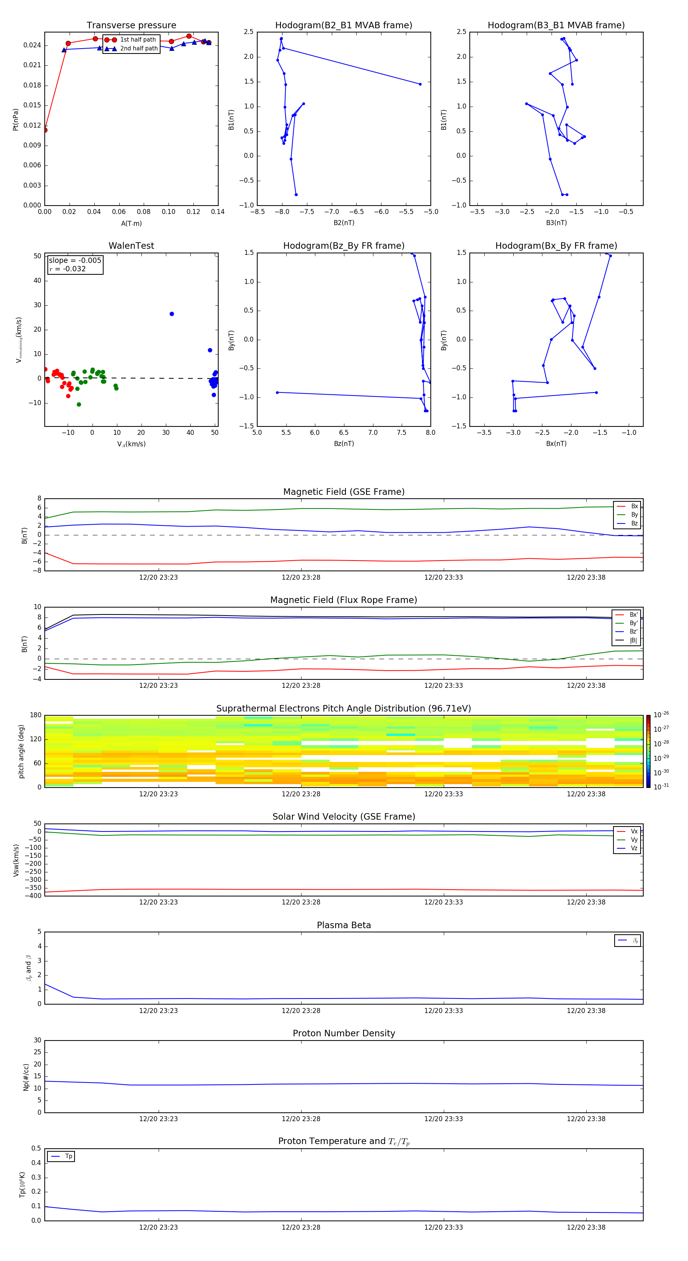
Task: Select the "Hodogram(Bz_By FR frame)" title
Action: [x=344, y=246]
